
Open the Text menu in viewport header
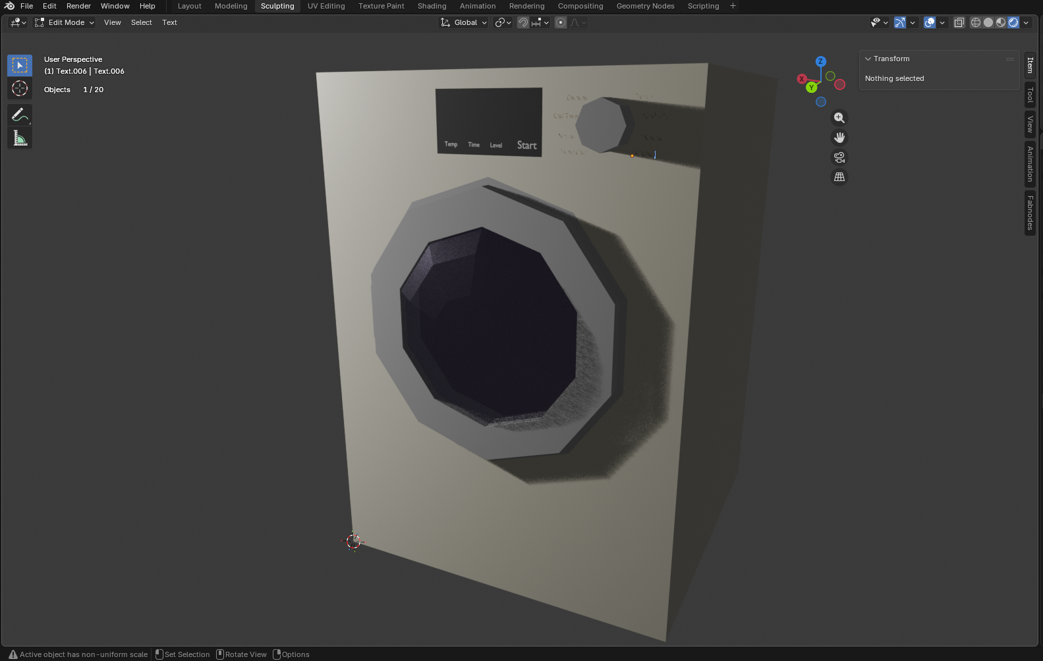click(169, 22)
